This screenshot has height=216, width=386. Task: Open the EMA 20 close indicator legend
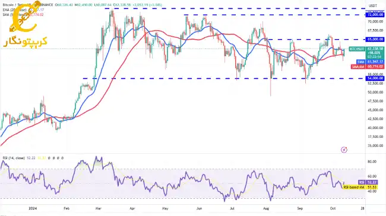(14, 10)
